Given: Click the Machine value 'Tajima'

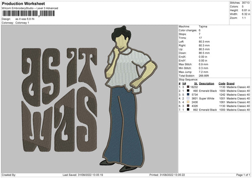Looking at the screenshot, I should (203, 26).
